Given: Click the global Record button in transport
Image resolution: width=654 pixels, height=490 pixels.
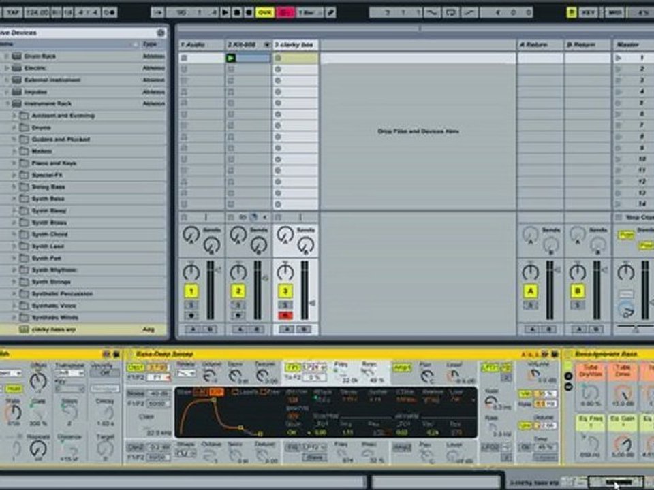Looking at the screenshot, I should [x=249, y=12].
